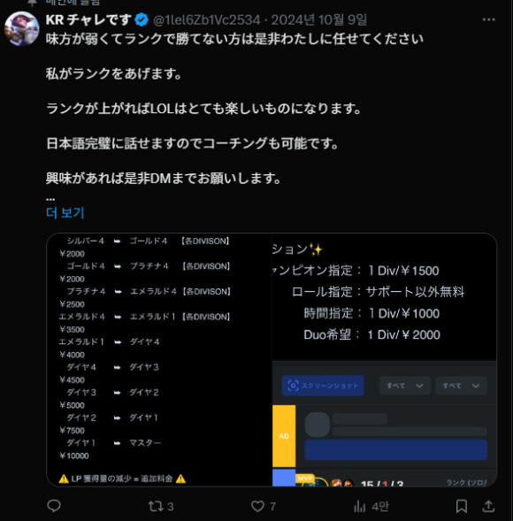Expand the first すべて dropdown
Image resolution: width=513 pixels, height=521 pixels.
(x=405, y=386)
